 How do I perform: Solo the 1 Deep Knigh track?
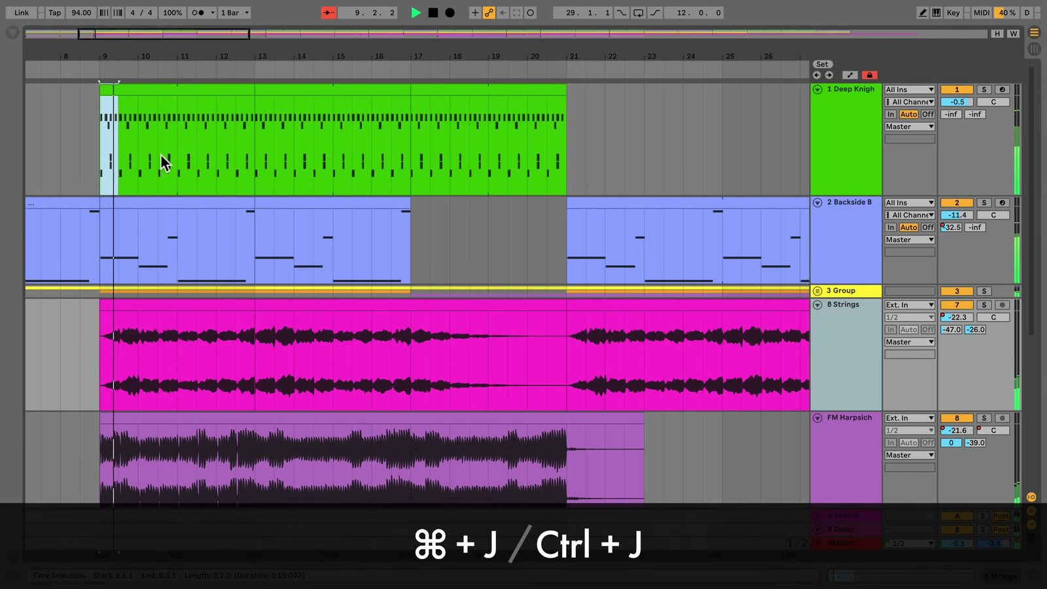(984, 90)
